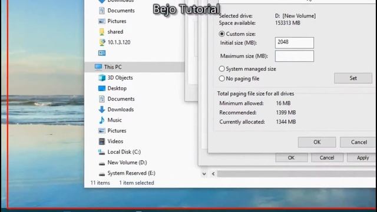Click Documents icon under This PC
The width and height of the screenshot is (377, 212).
[102, 99]
